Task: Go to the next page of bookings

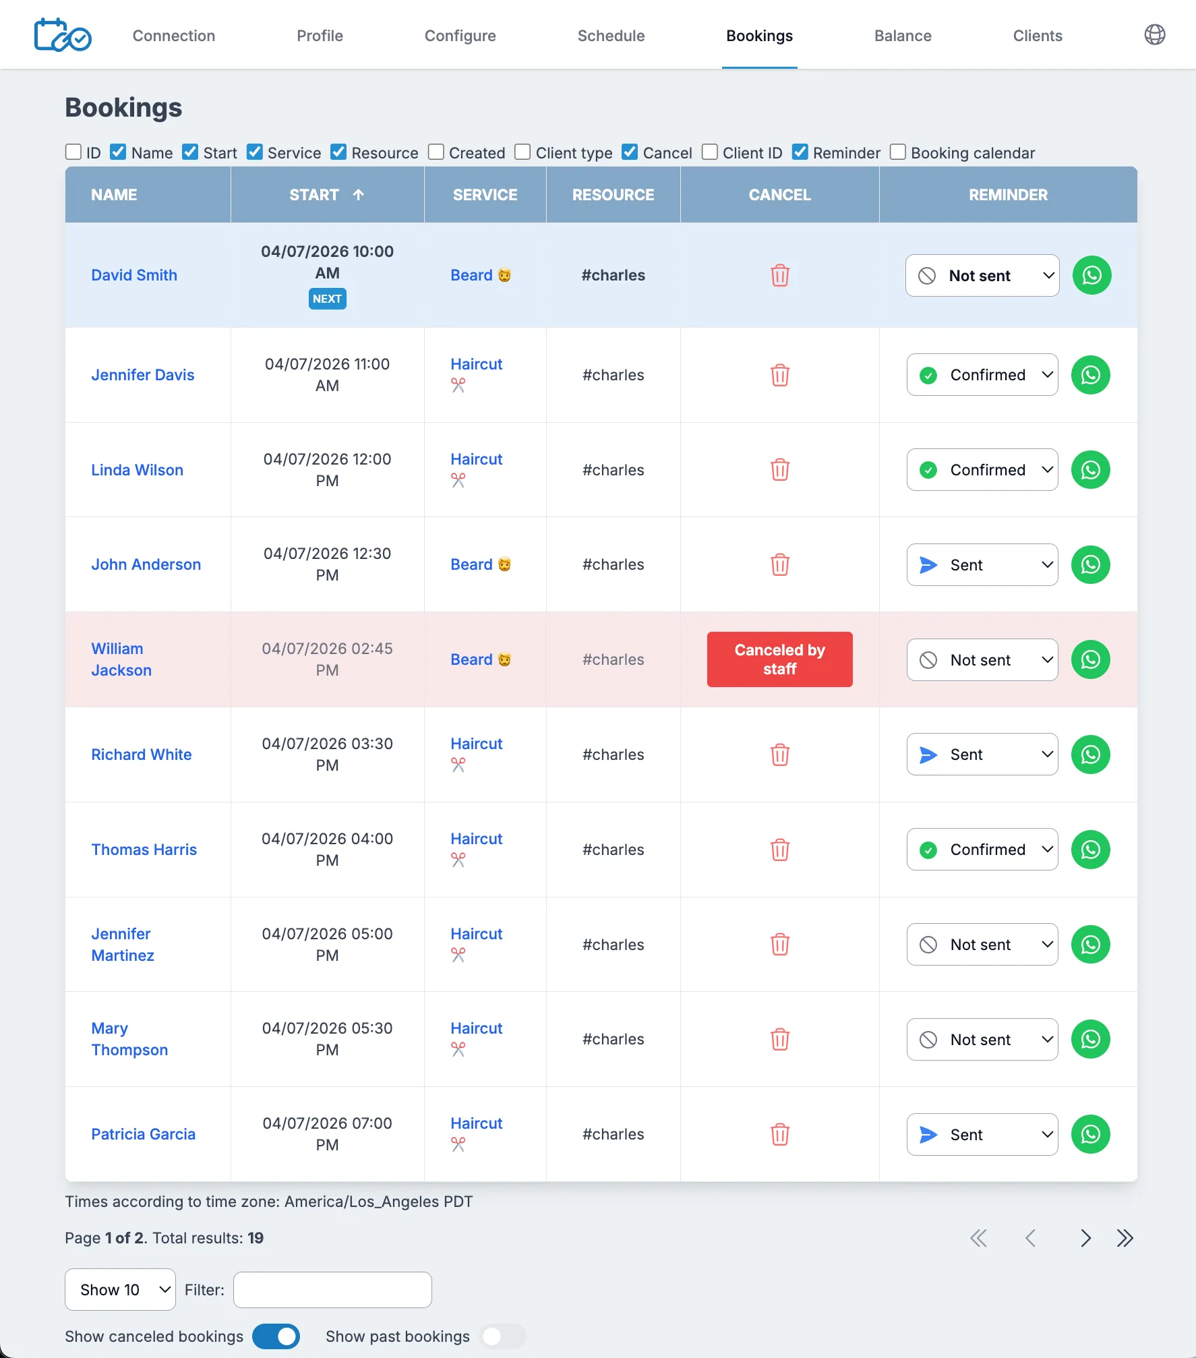Action: tap(1085, 1238)
